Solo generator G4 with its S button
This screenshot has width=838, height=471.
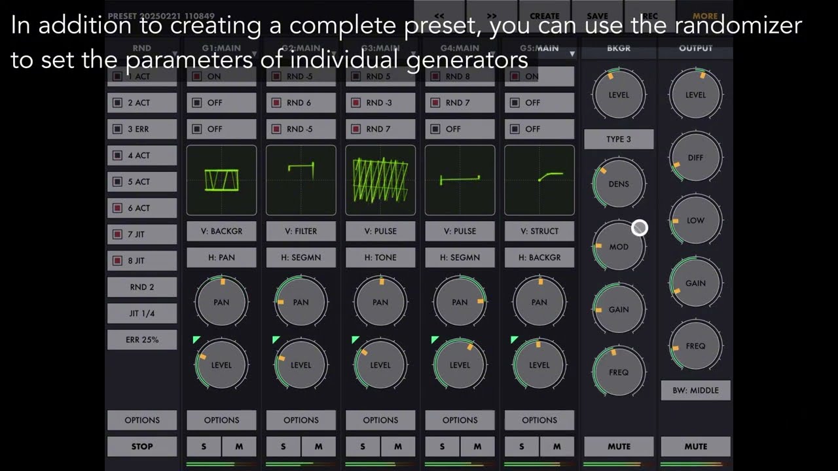(442, 446)
